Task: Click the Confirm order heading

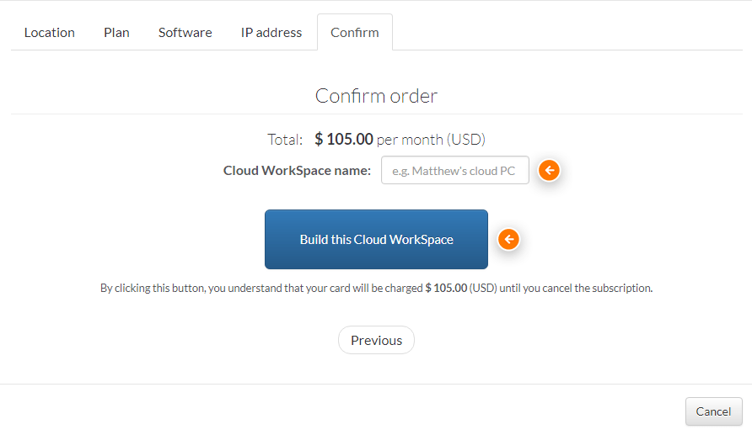Action: tap(377, 96)
